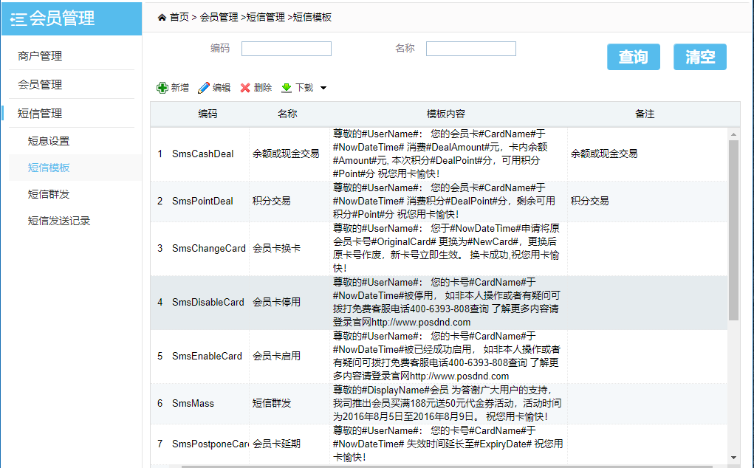754x468 pixels.
Task: Click the menu icon beside 会员管理 header
Action: coord(18,19)
